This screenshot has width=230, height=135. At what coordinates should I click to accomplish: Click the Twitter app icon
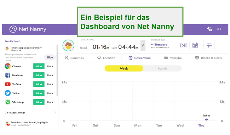click(8, 93)
